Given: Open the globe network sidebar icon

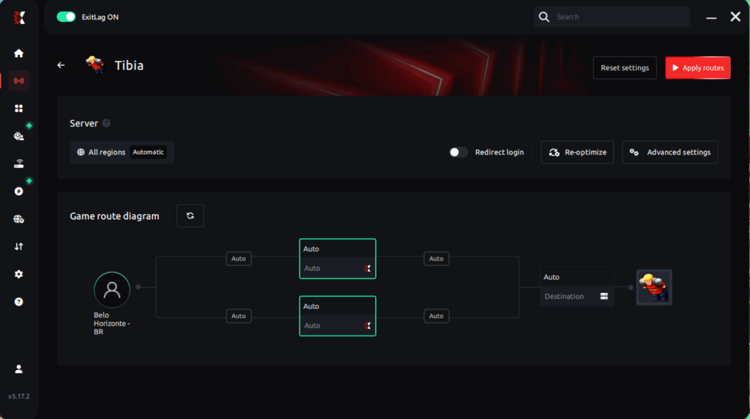Looking at the screenshot, I should click(x=18, y=219).
